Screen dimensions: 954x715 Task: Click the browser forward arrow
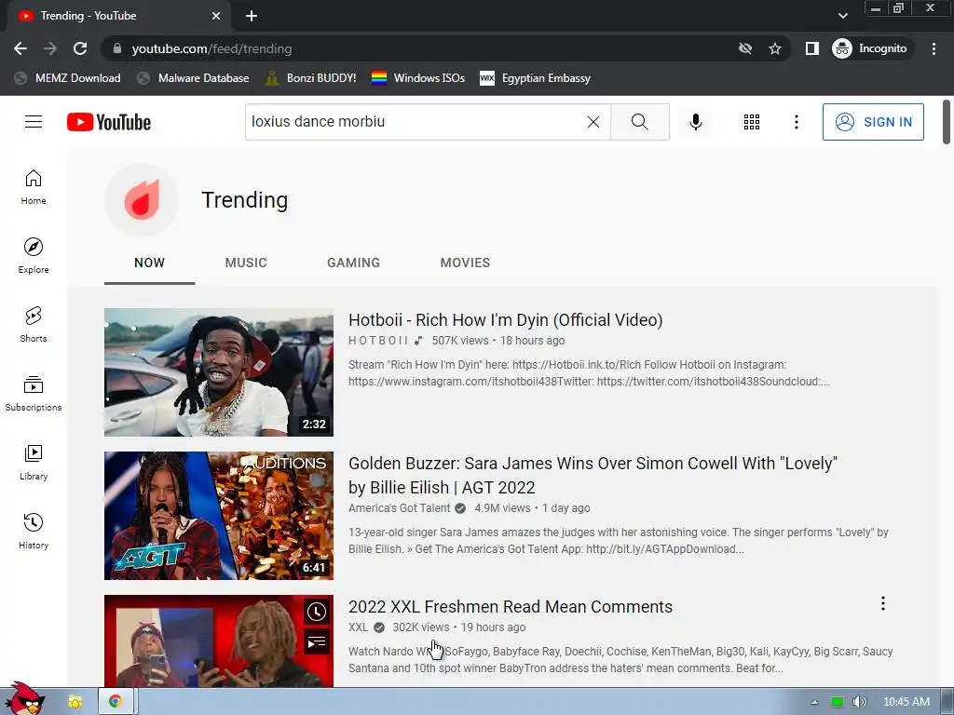pos(50,48)
